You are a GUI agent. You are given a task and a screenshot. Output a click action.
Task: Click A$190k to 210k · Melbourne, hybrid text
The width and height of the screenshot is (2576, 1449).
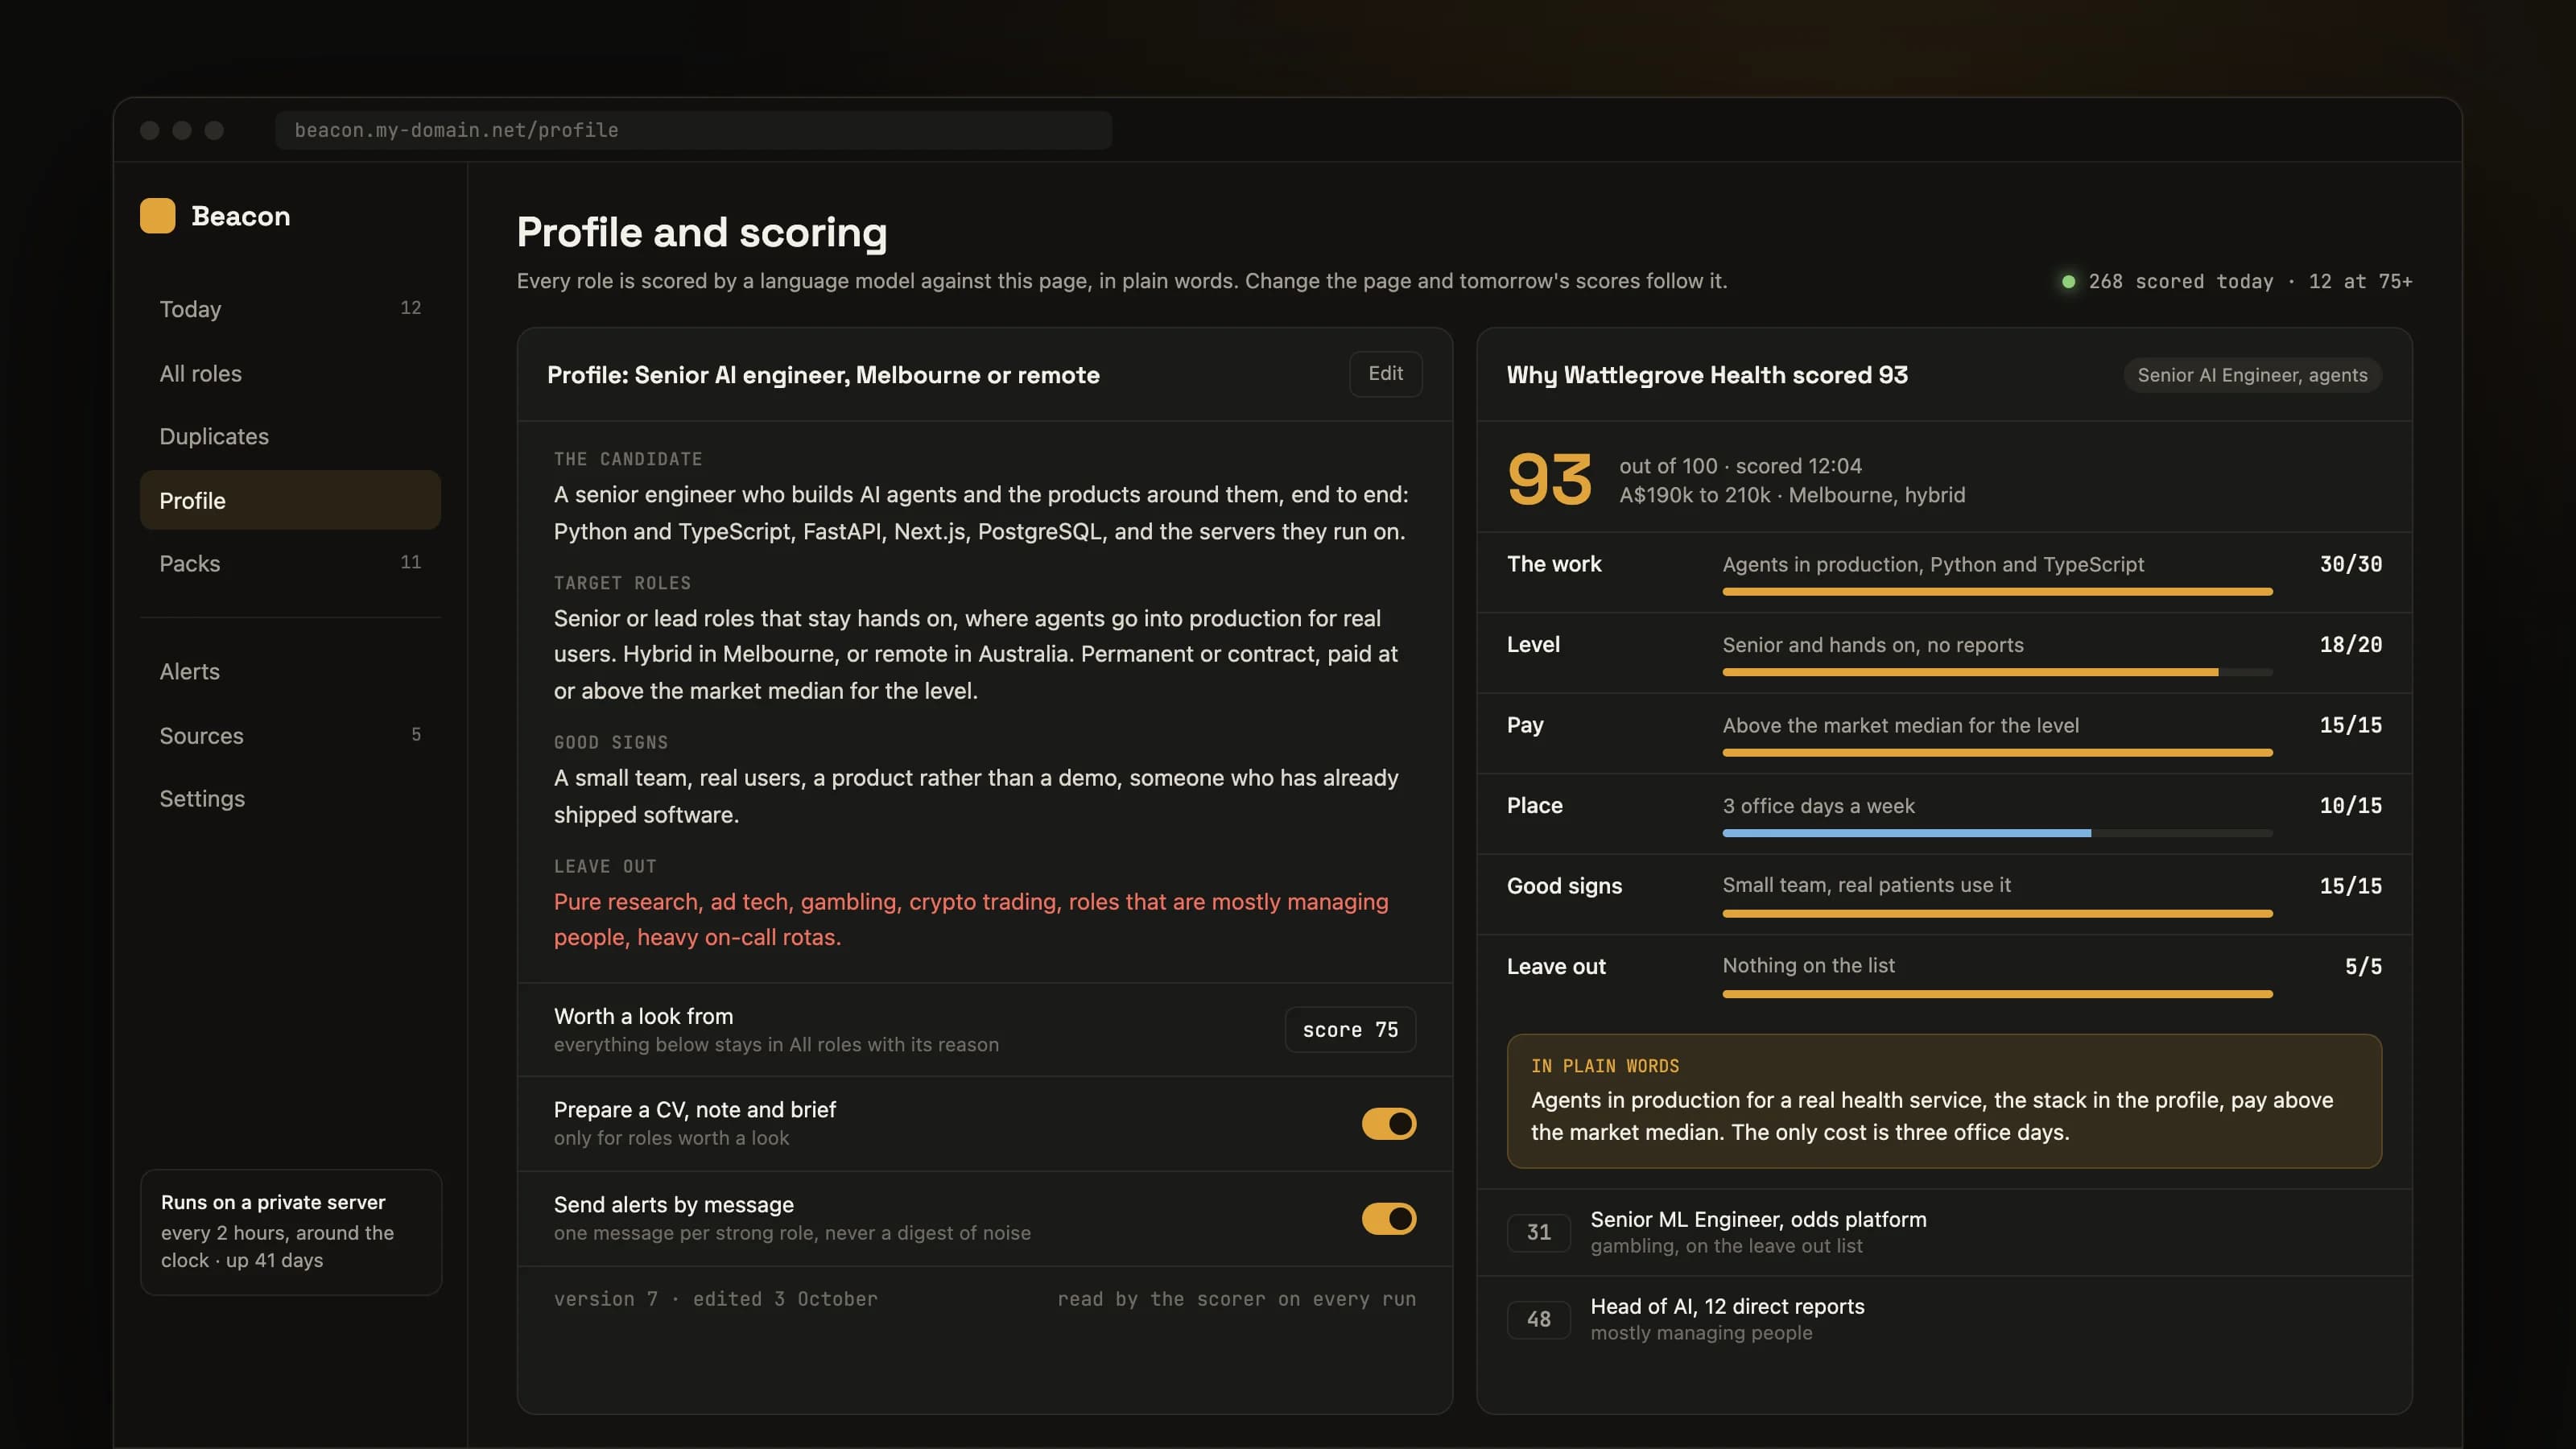pos(1791,495)
